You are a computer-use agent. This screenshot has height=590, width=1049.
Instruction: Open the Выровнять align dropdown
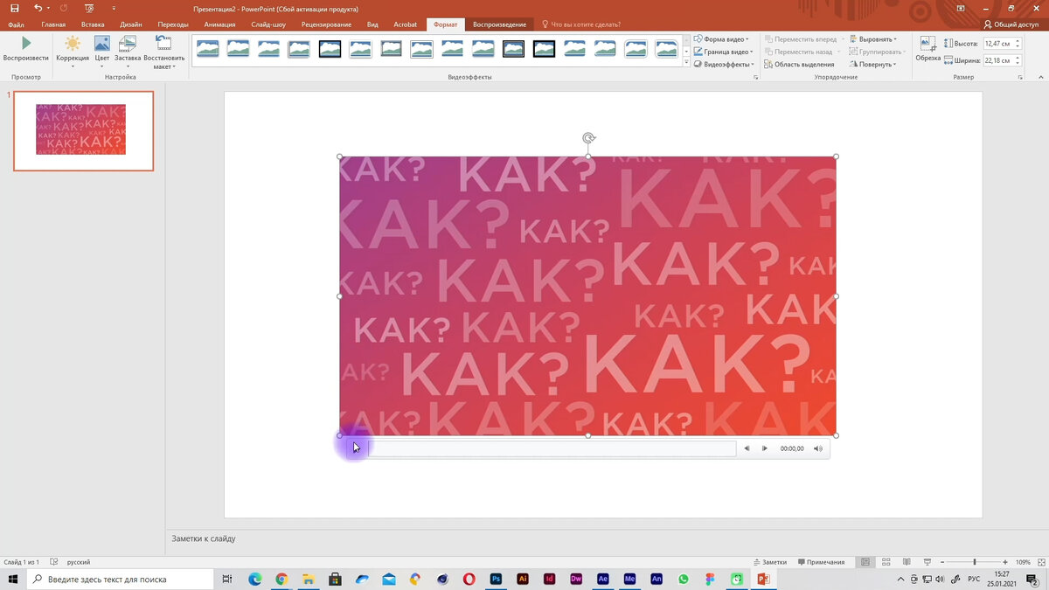click(x=874, y=39)
